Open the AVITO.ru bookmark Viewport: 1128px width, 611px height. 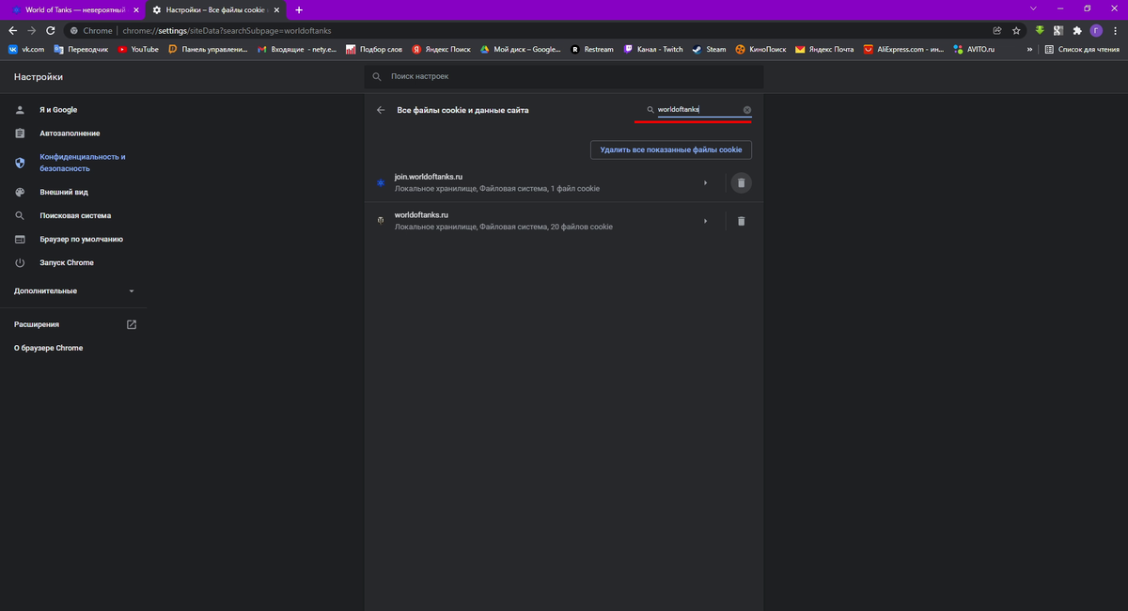click(x=973, y=49)
